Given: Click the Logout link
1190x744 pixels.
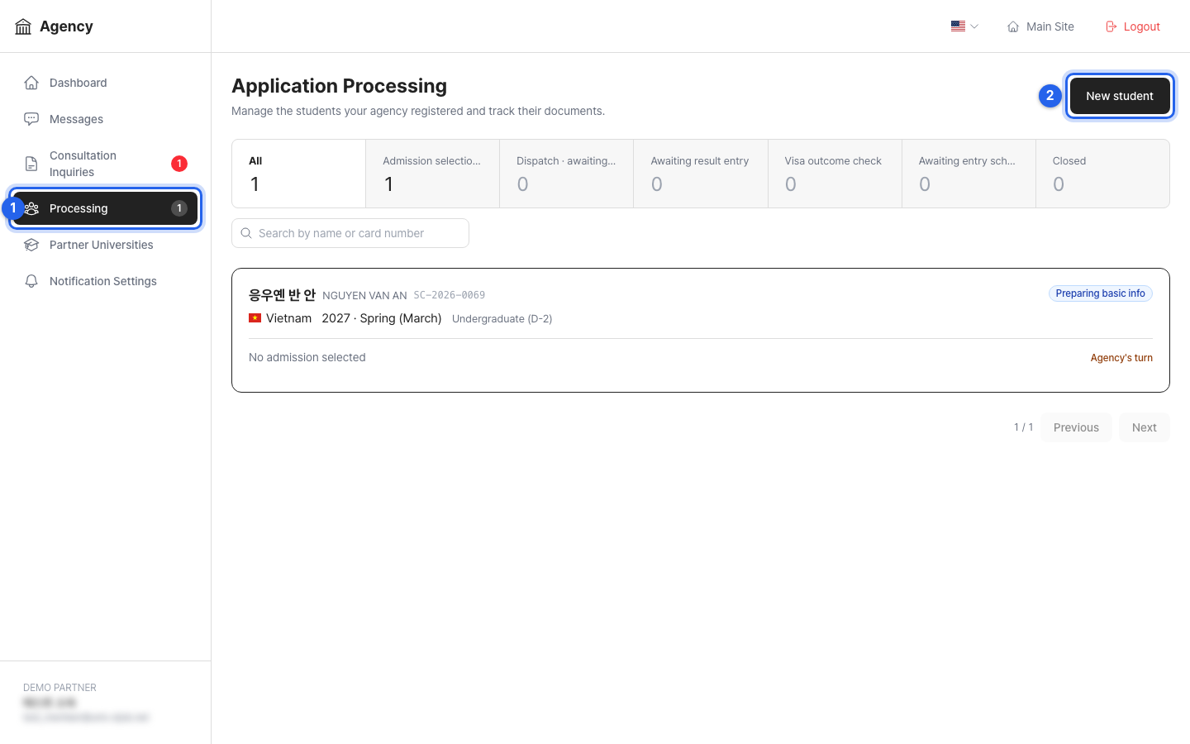Looking at the screenshot, I should click(x=1133, y=26).
